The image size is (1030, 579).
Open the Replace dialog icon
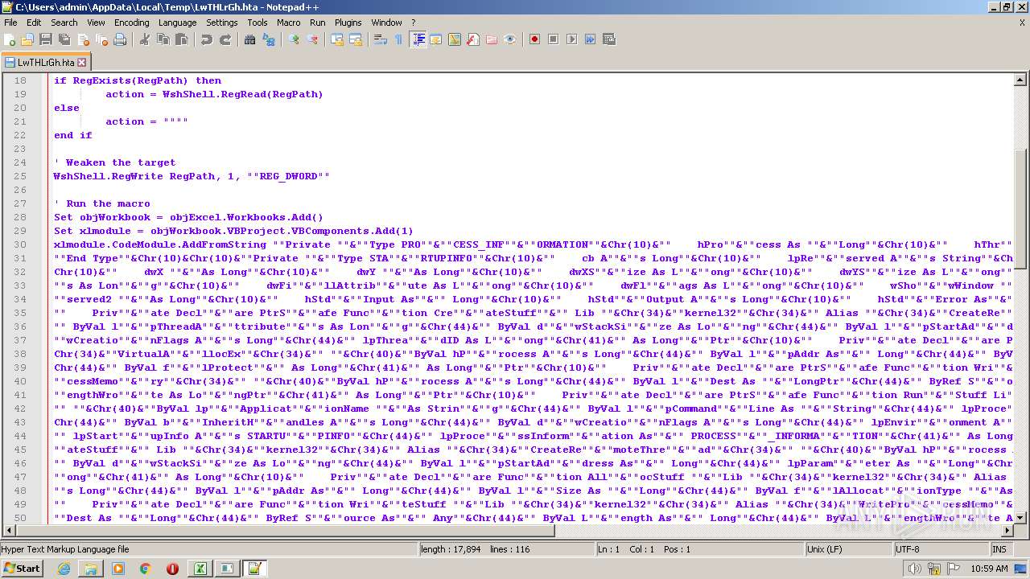point(269,39)
